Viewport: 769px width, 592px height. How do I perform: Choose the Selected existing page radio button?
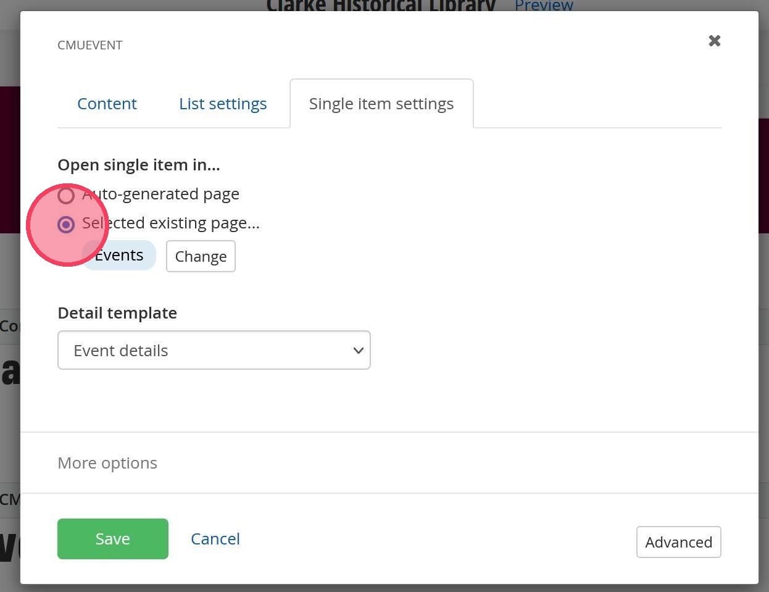coord(66,225)
